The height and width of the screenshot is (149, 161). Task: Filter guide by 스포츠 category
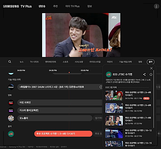[65, 62]
